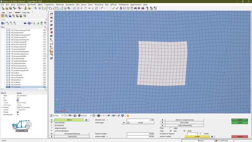Image resolution: width=252 pixels, height=142 pixels.
Task: Click the number of layers field
Action: 193,134
